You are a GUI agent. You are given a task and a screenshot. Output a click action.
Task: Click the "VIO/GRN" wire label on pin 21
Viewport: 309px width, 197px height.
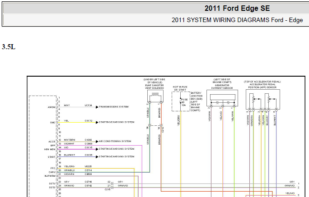pyautogui.click(x=69, y=174)
